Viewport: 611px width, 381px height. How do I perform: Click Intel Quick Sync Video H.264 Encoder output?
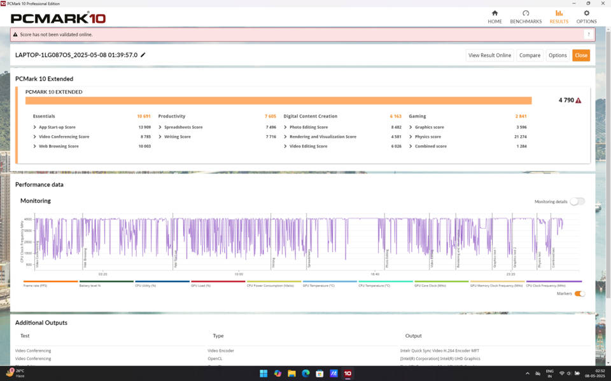pos(440,351)
